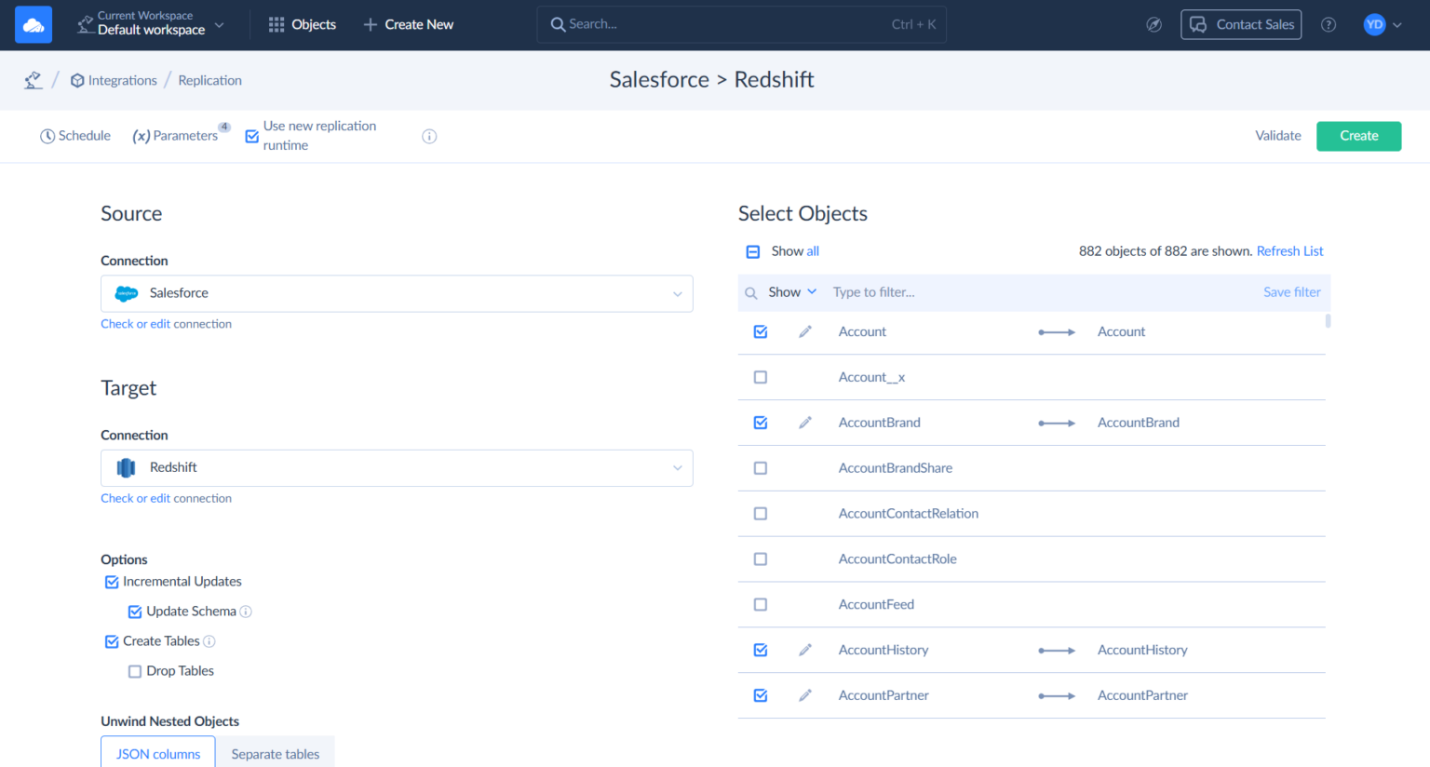Uncheck the Incremental Updates option

coord(112,582)
